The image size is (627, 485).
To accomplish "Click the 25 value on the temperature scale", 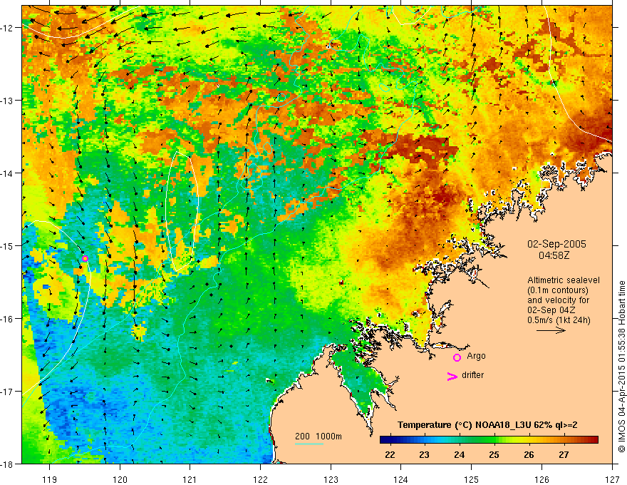I will point(494,454).
